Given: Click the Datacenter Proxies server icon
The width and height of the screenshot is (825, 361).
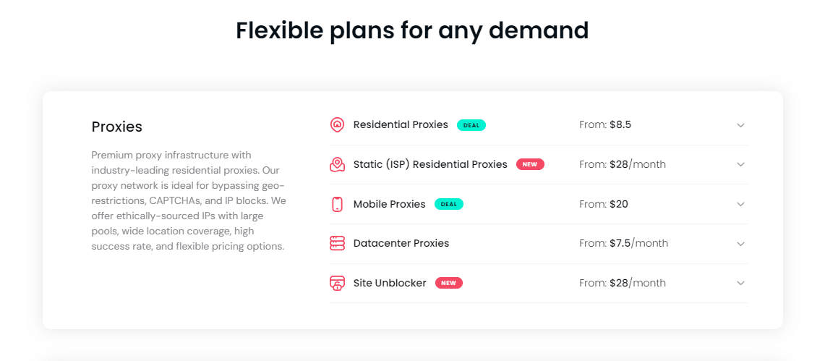Looking at the screenshot, I should tap(337, 244).
